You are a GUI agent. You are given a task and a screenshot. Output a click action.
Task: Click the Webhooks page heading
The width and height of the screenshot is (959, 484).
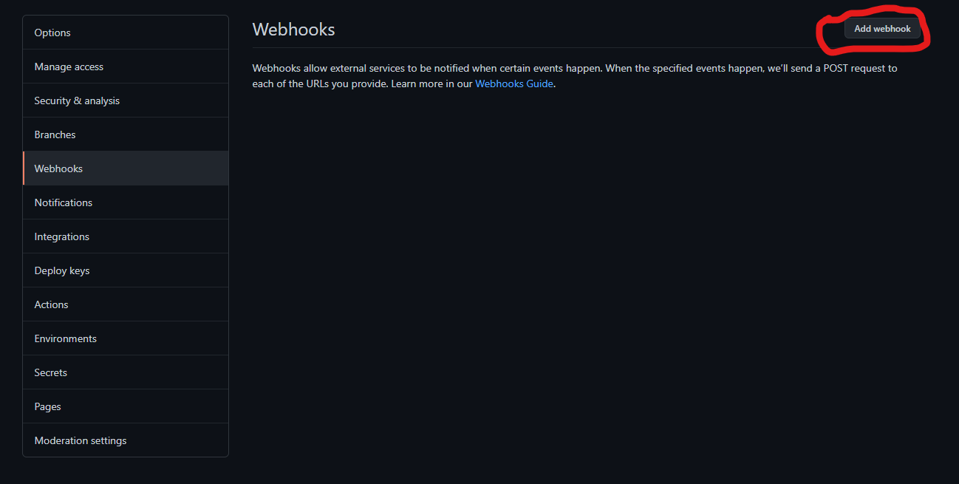(x=293, y=30)
